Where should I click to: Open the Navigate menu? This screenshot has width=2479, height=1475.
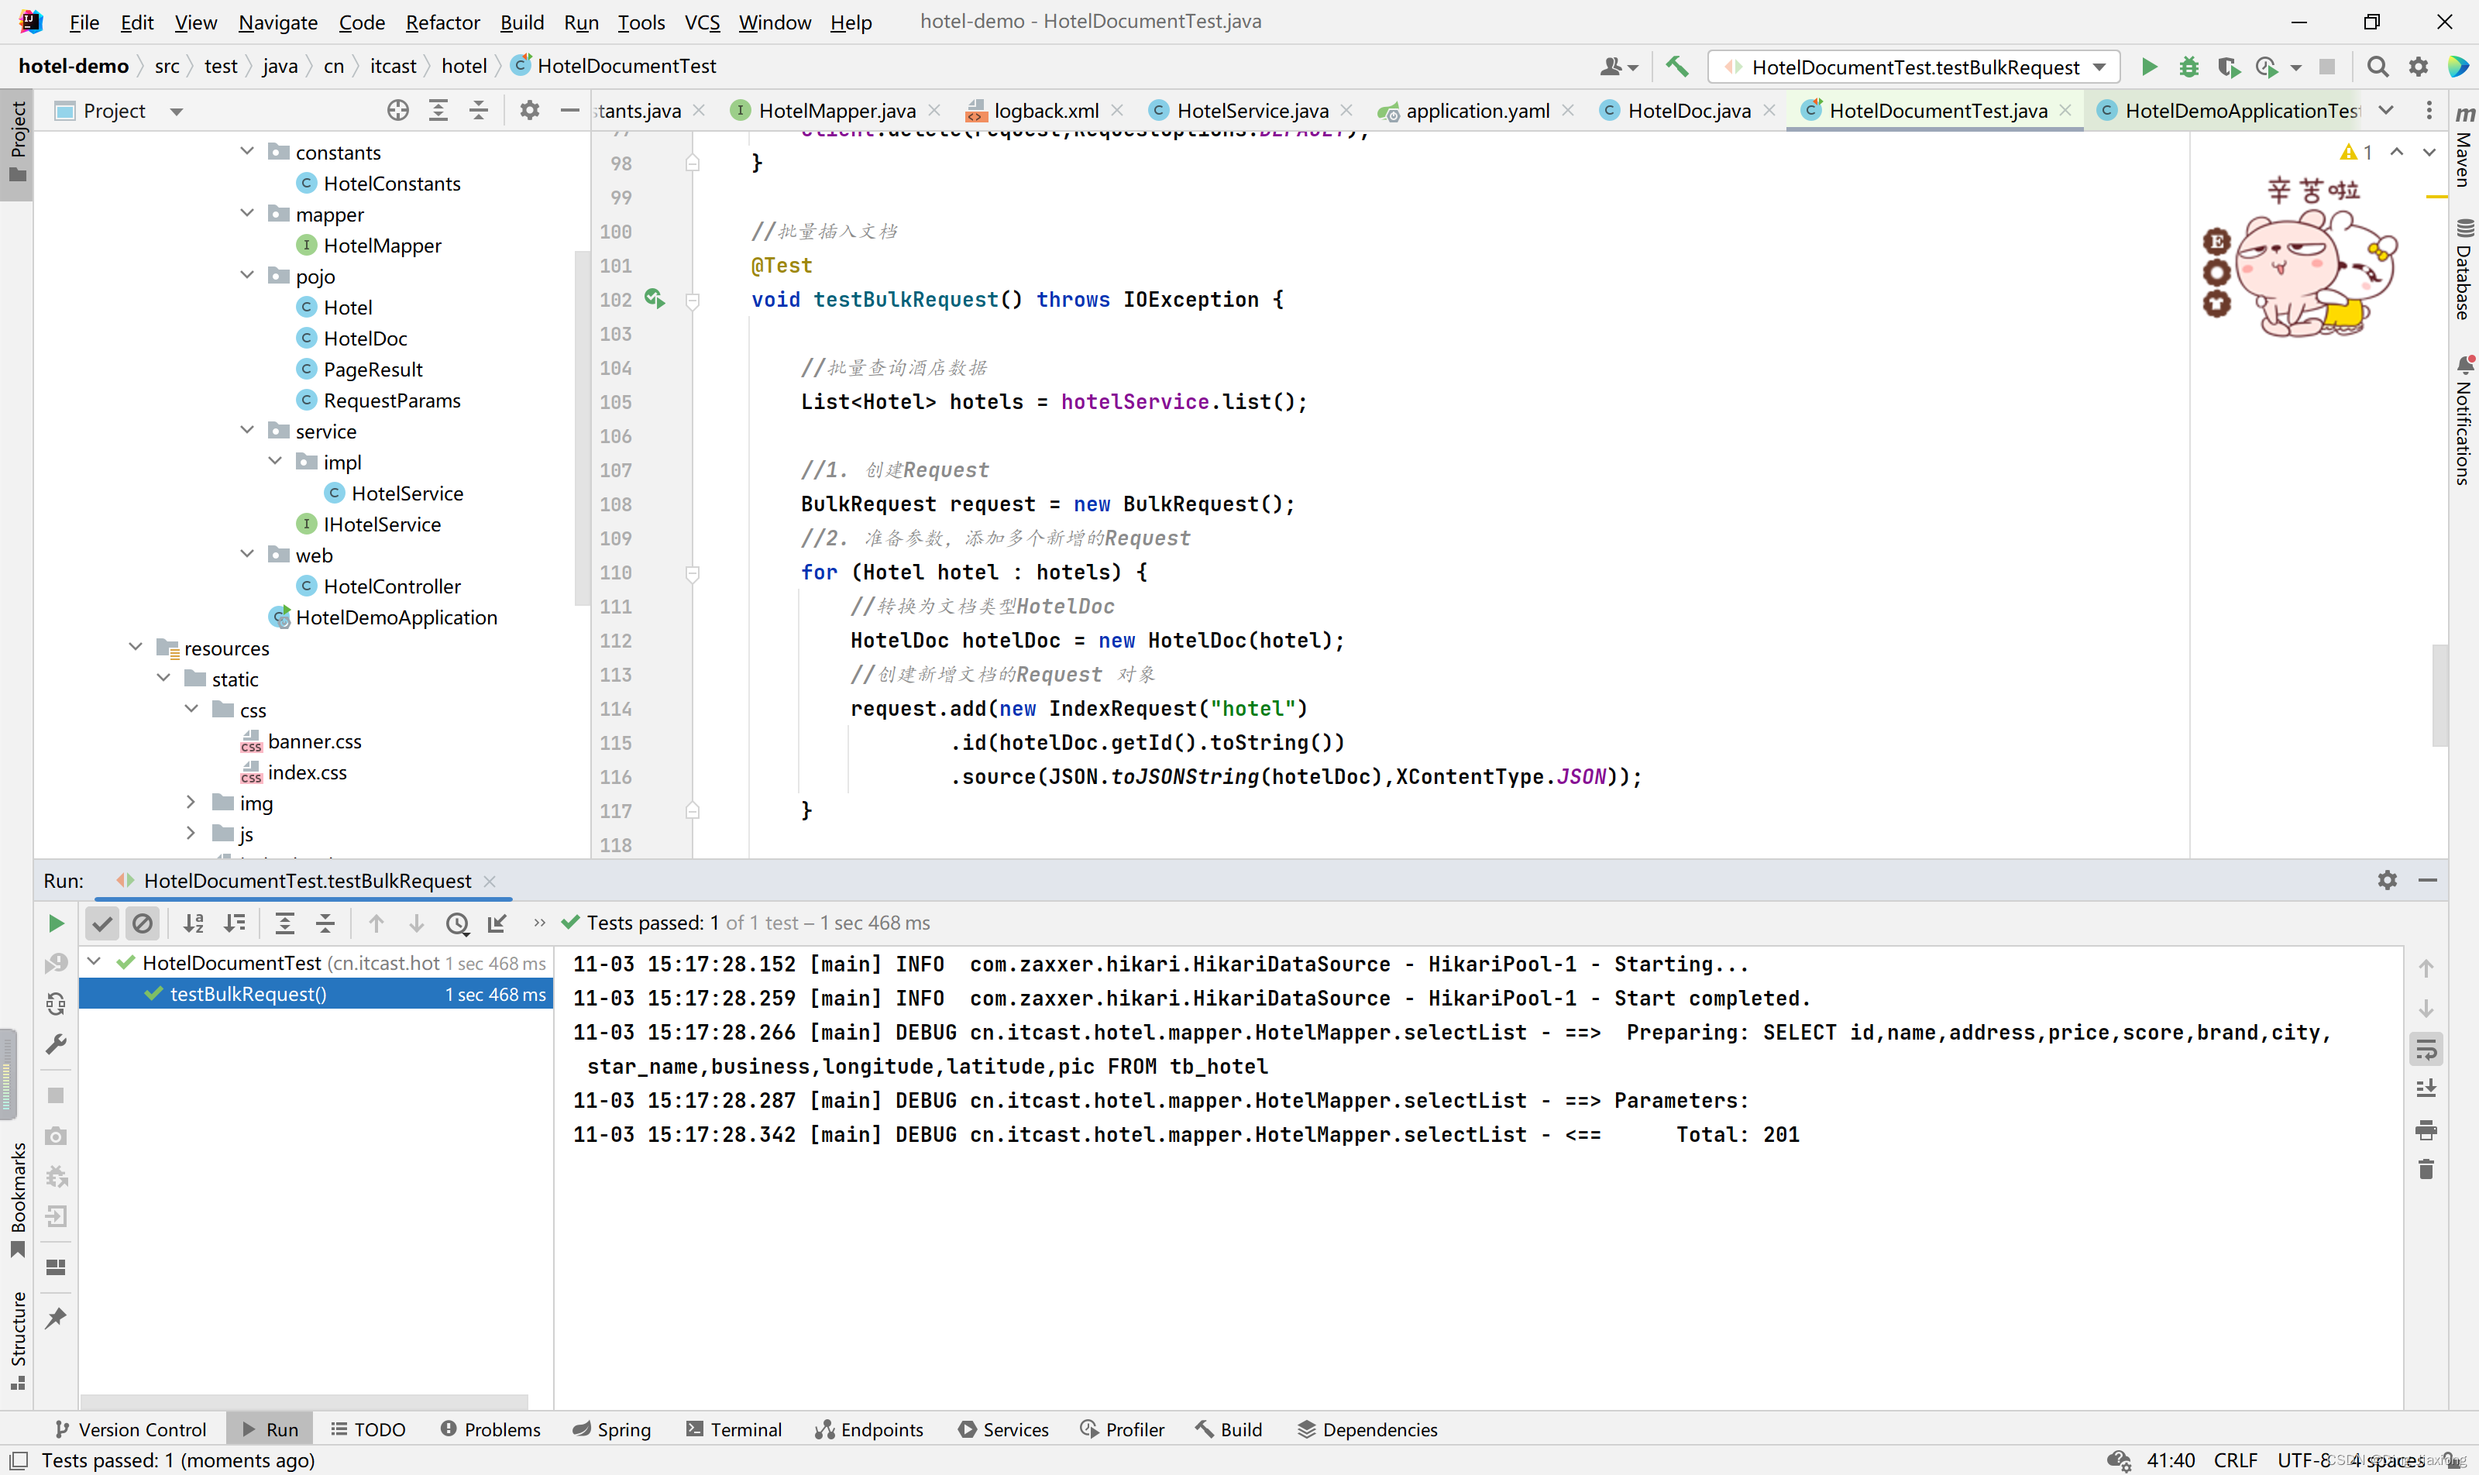[x=277, y=22]
